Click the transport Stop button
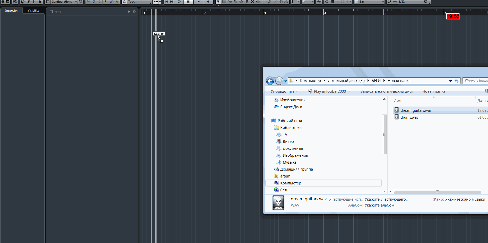The image size is (488, 243). (x=188, y=2)
